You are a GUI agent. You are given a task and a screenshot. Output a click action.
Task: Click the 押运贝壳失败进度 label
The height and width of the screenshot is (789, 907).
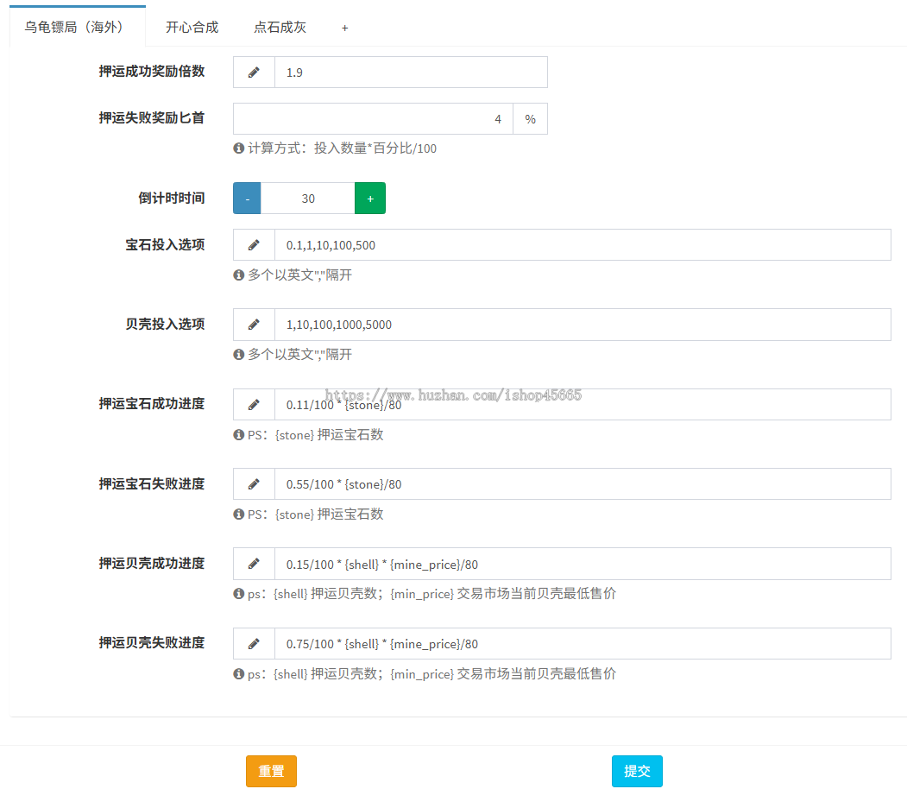click(152, 642)
